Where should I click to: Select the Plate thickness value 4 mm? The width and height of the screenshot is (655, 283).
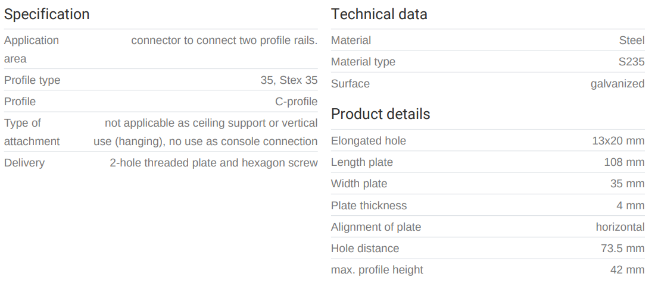pos(630,206)
